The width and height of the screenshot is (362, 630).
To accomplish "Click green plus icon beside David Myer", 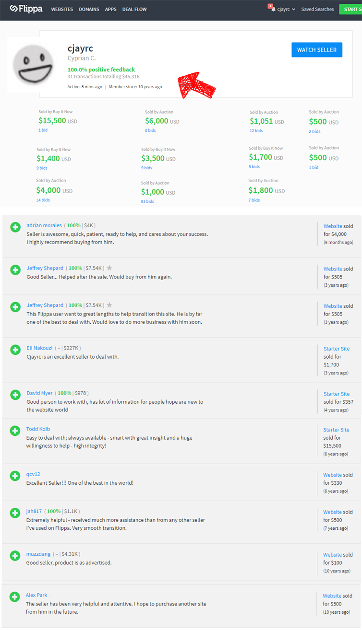I will pyautogui.click(x=15, y=395).
